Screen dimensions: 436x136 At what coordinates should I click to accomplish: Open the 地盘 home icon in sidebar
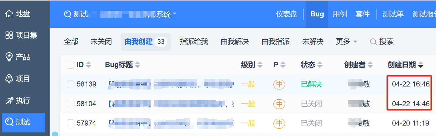tap(9, 14)
